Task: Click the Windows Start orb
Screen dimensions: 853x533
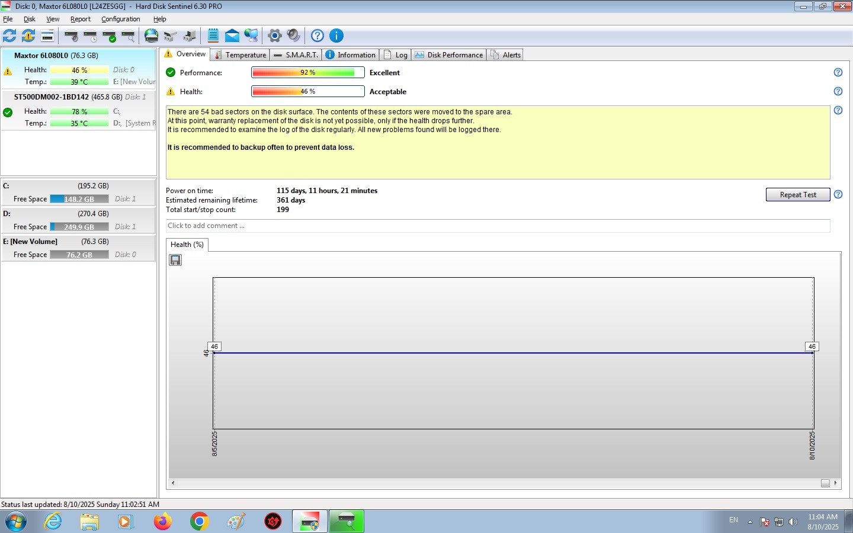Action: pos(16,521)
